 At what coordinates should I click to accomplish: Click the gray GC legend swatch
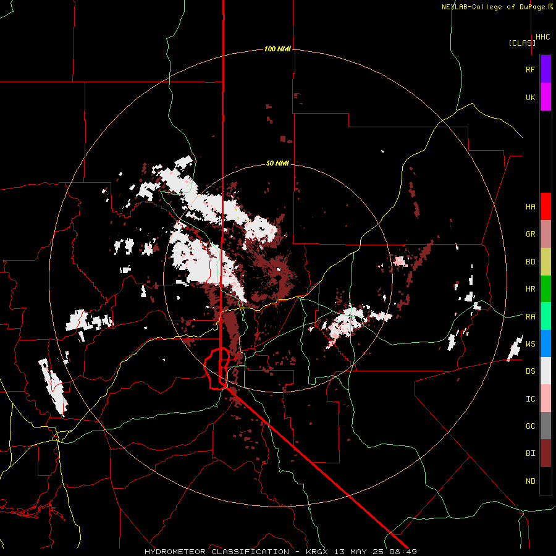point(545,426)
